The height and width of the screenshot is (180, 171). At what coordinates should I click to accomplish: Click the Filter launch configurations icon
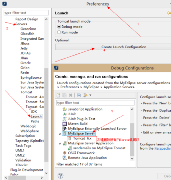point(85,95)
